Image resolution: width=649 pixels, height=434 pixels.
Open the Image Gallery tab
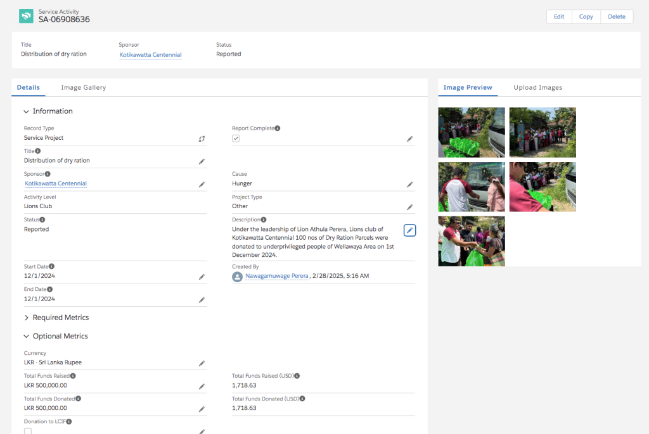click(84, 87)
